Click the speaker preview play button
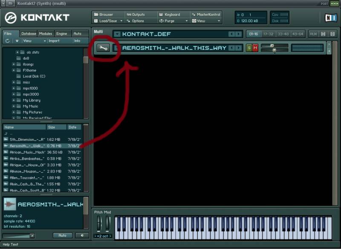 tap(82, 235)
